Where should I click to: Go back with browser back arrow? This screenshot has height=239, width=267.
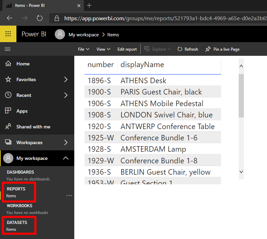coord(10,18)
